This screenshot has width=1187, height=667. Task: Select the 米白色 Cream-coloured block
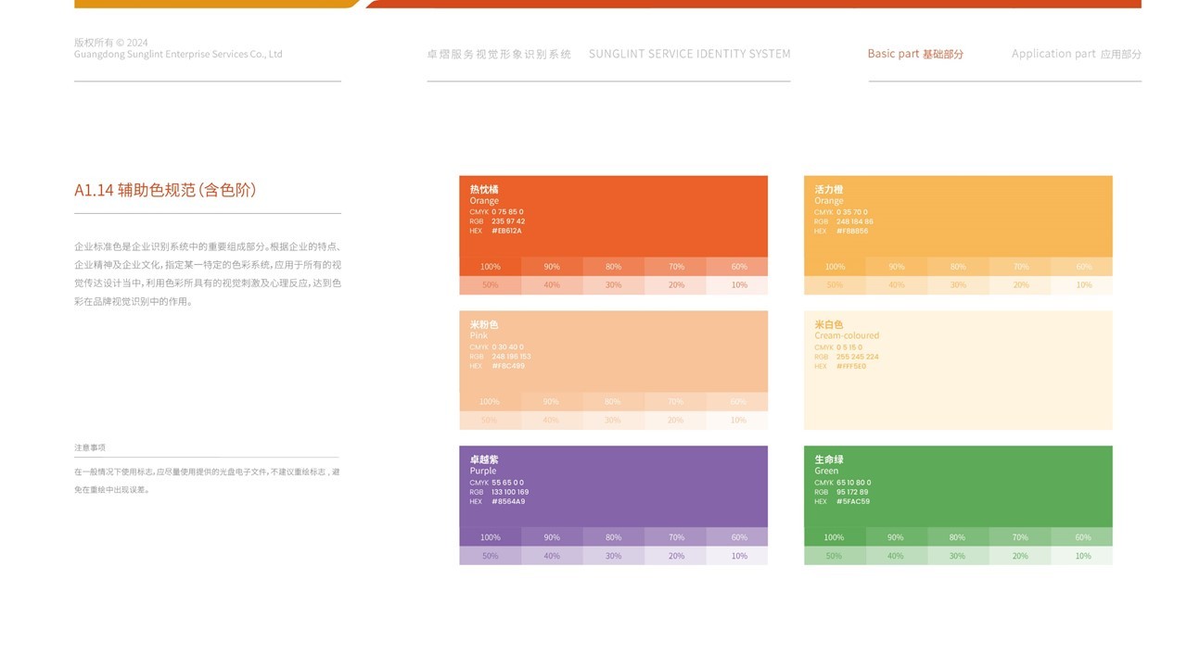(x=957, y=370)
